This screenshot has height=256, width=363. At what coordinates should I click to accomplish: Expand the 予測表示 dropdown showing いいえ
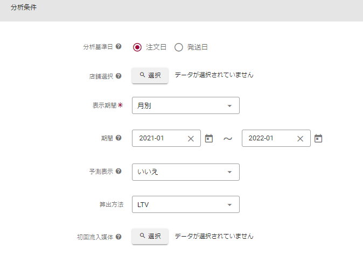coord(185,172)
